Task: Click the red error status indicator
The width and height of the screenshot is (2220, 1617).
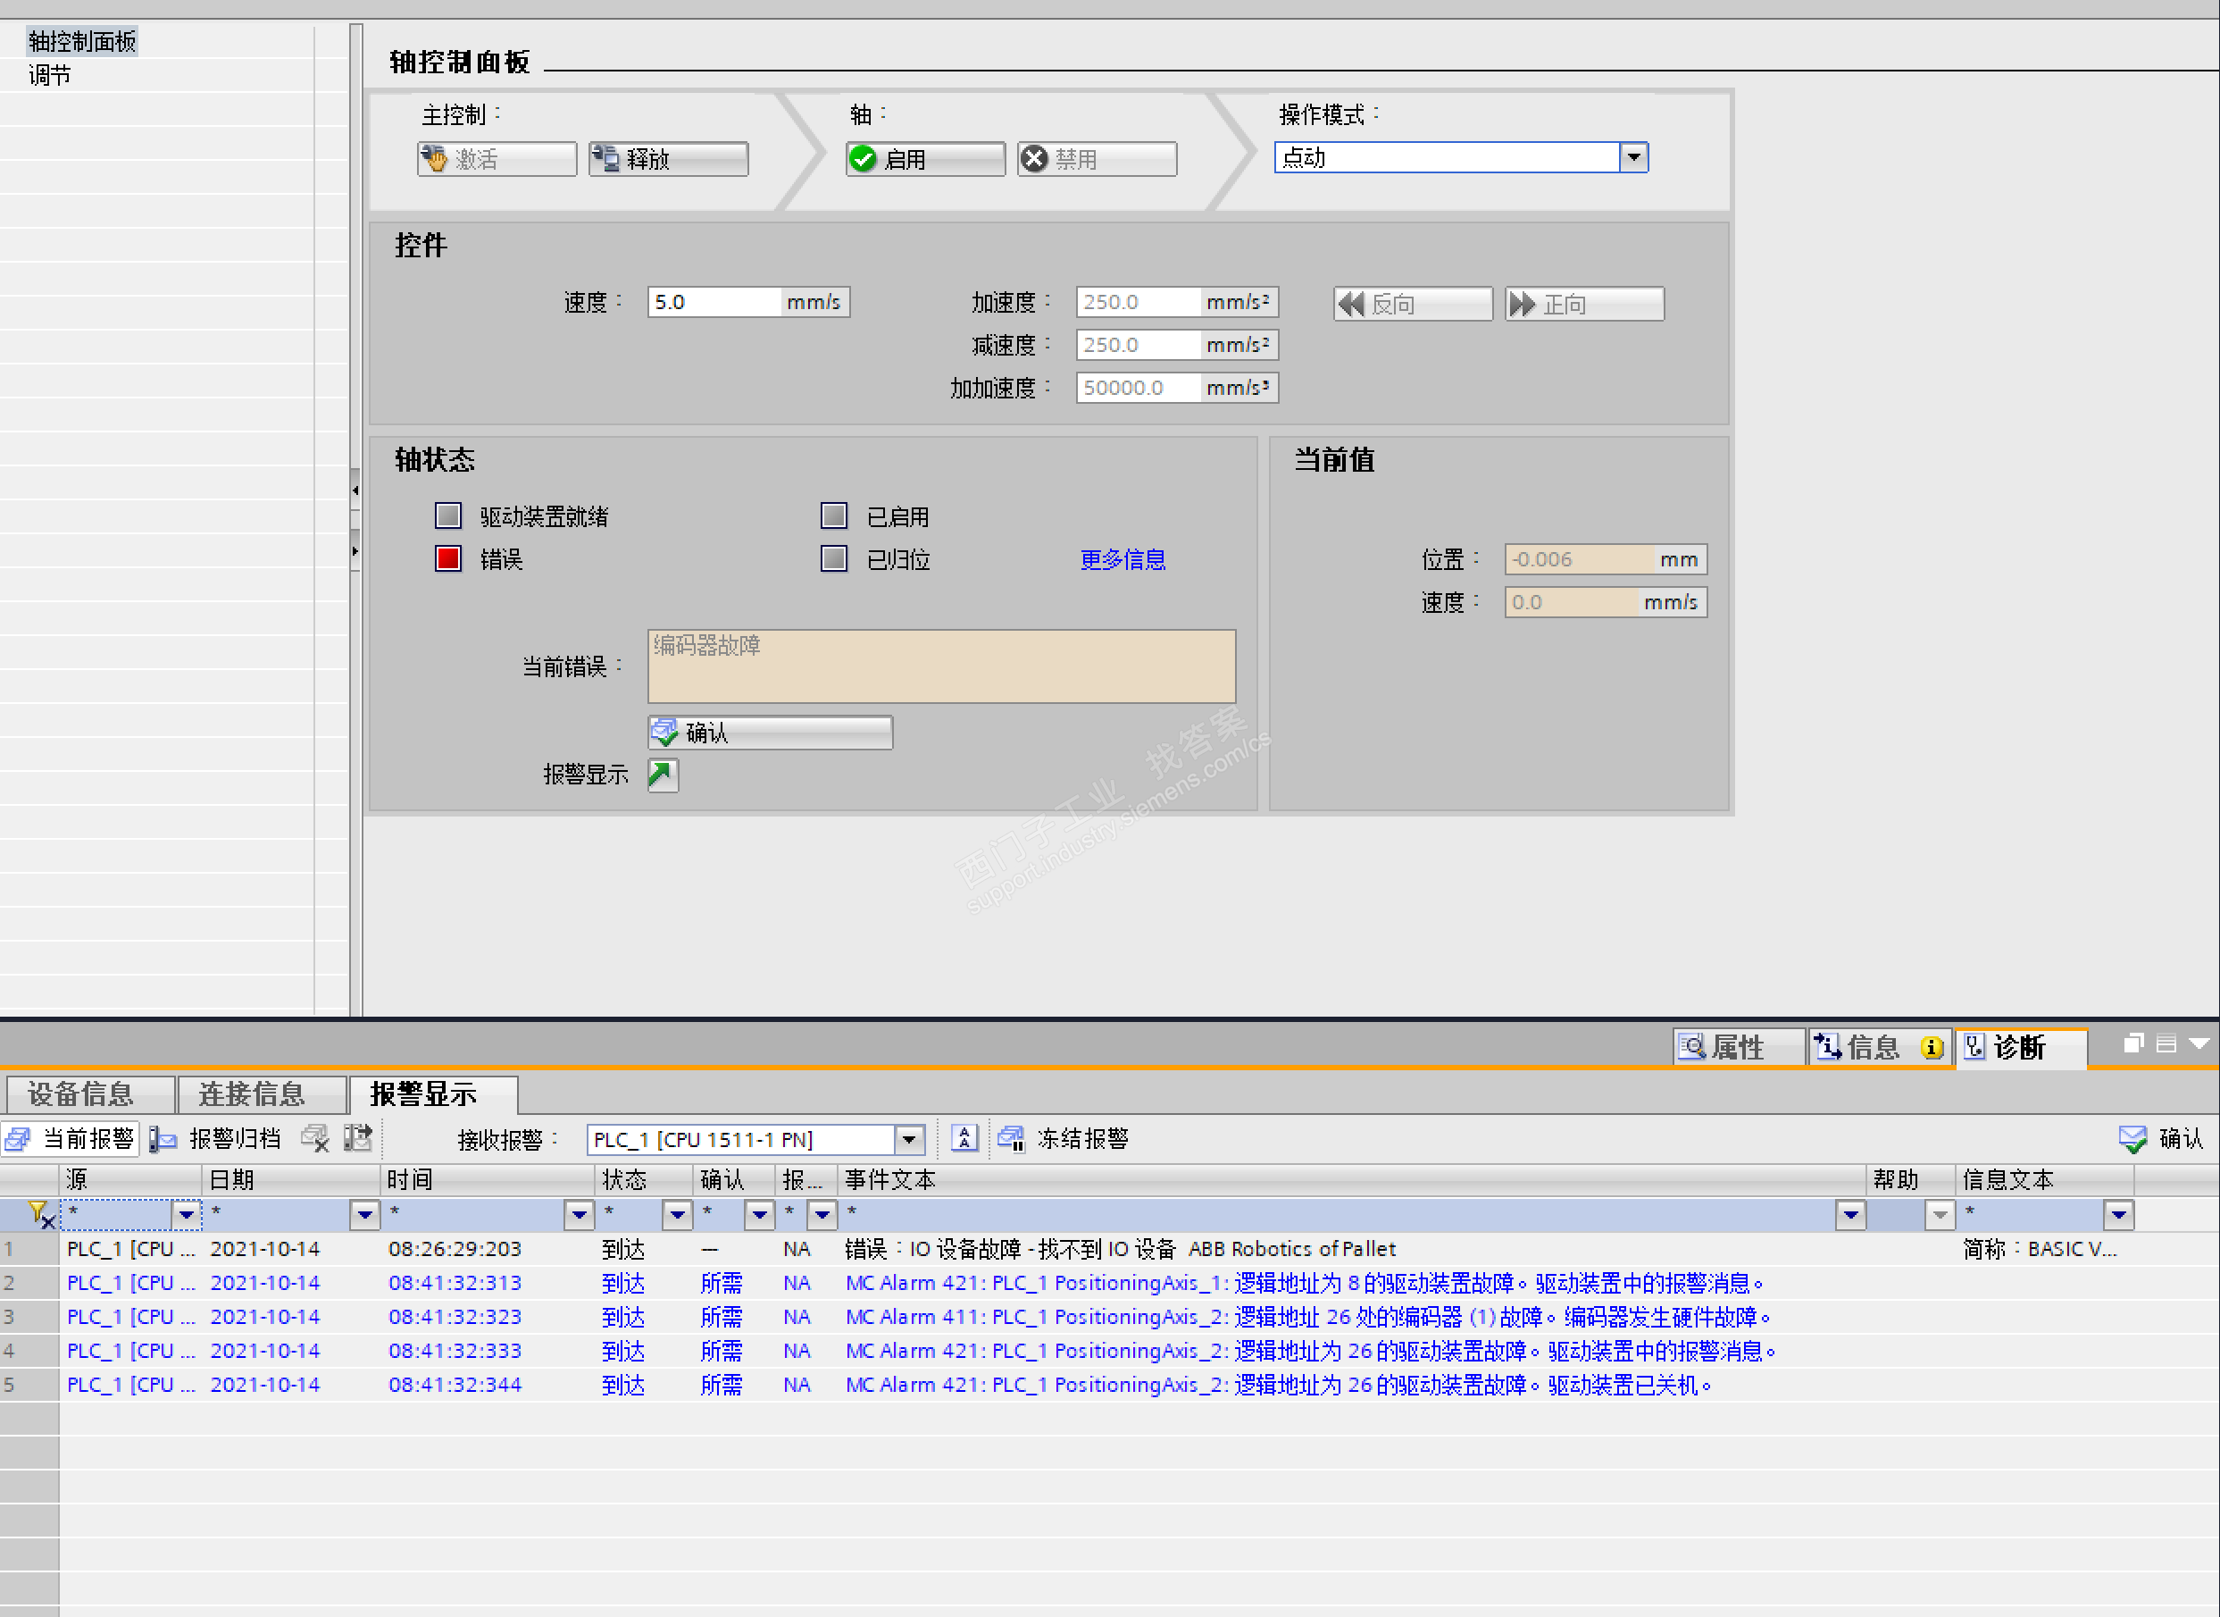Action: 447,558
